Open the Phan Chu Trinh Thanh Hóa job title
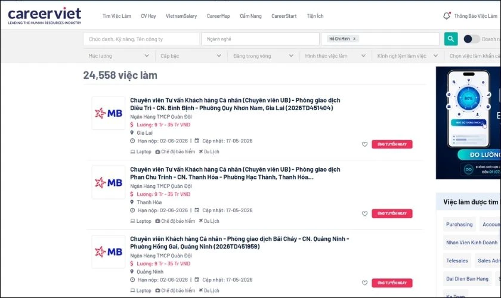Viewport: 501px width, 298px height. pyautogui.click(x=235, y=173)
